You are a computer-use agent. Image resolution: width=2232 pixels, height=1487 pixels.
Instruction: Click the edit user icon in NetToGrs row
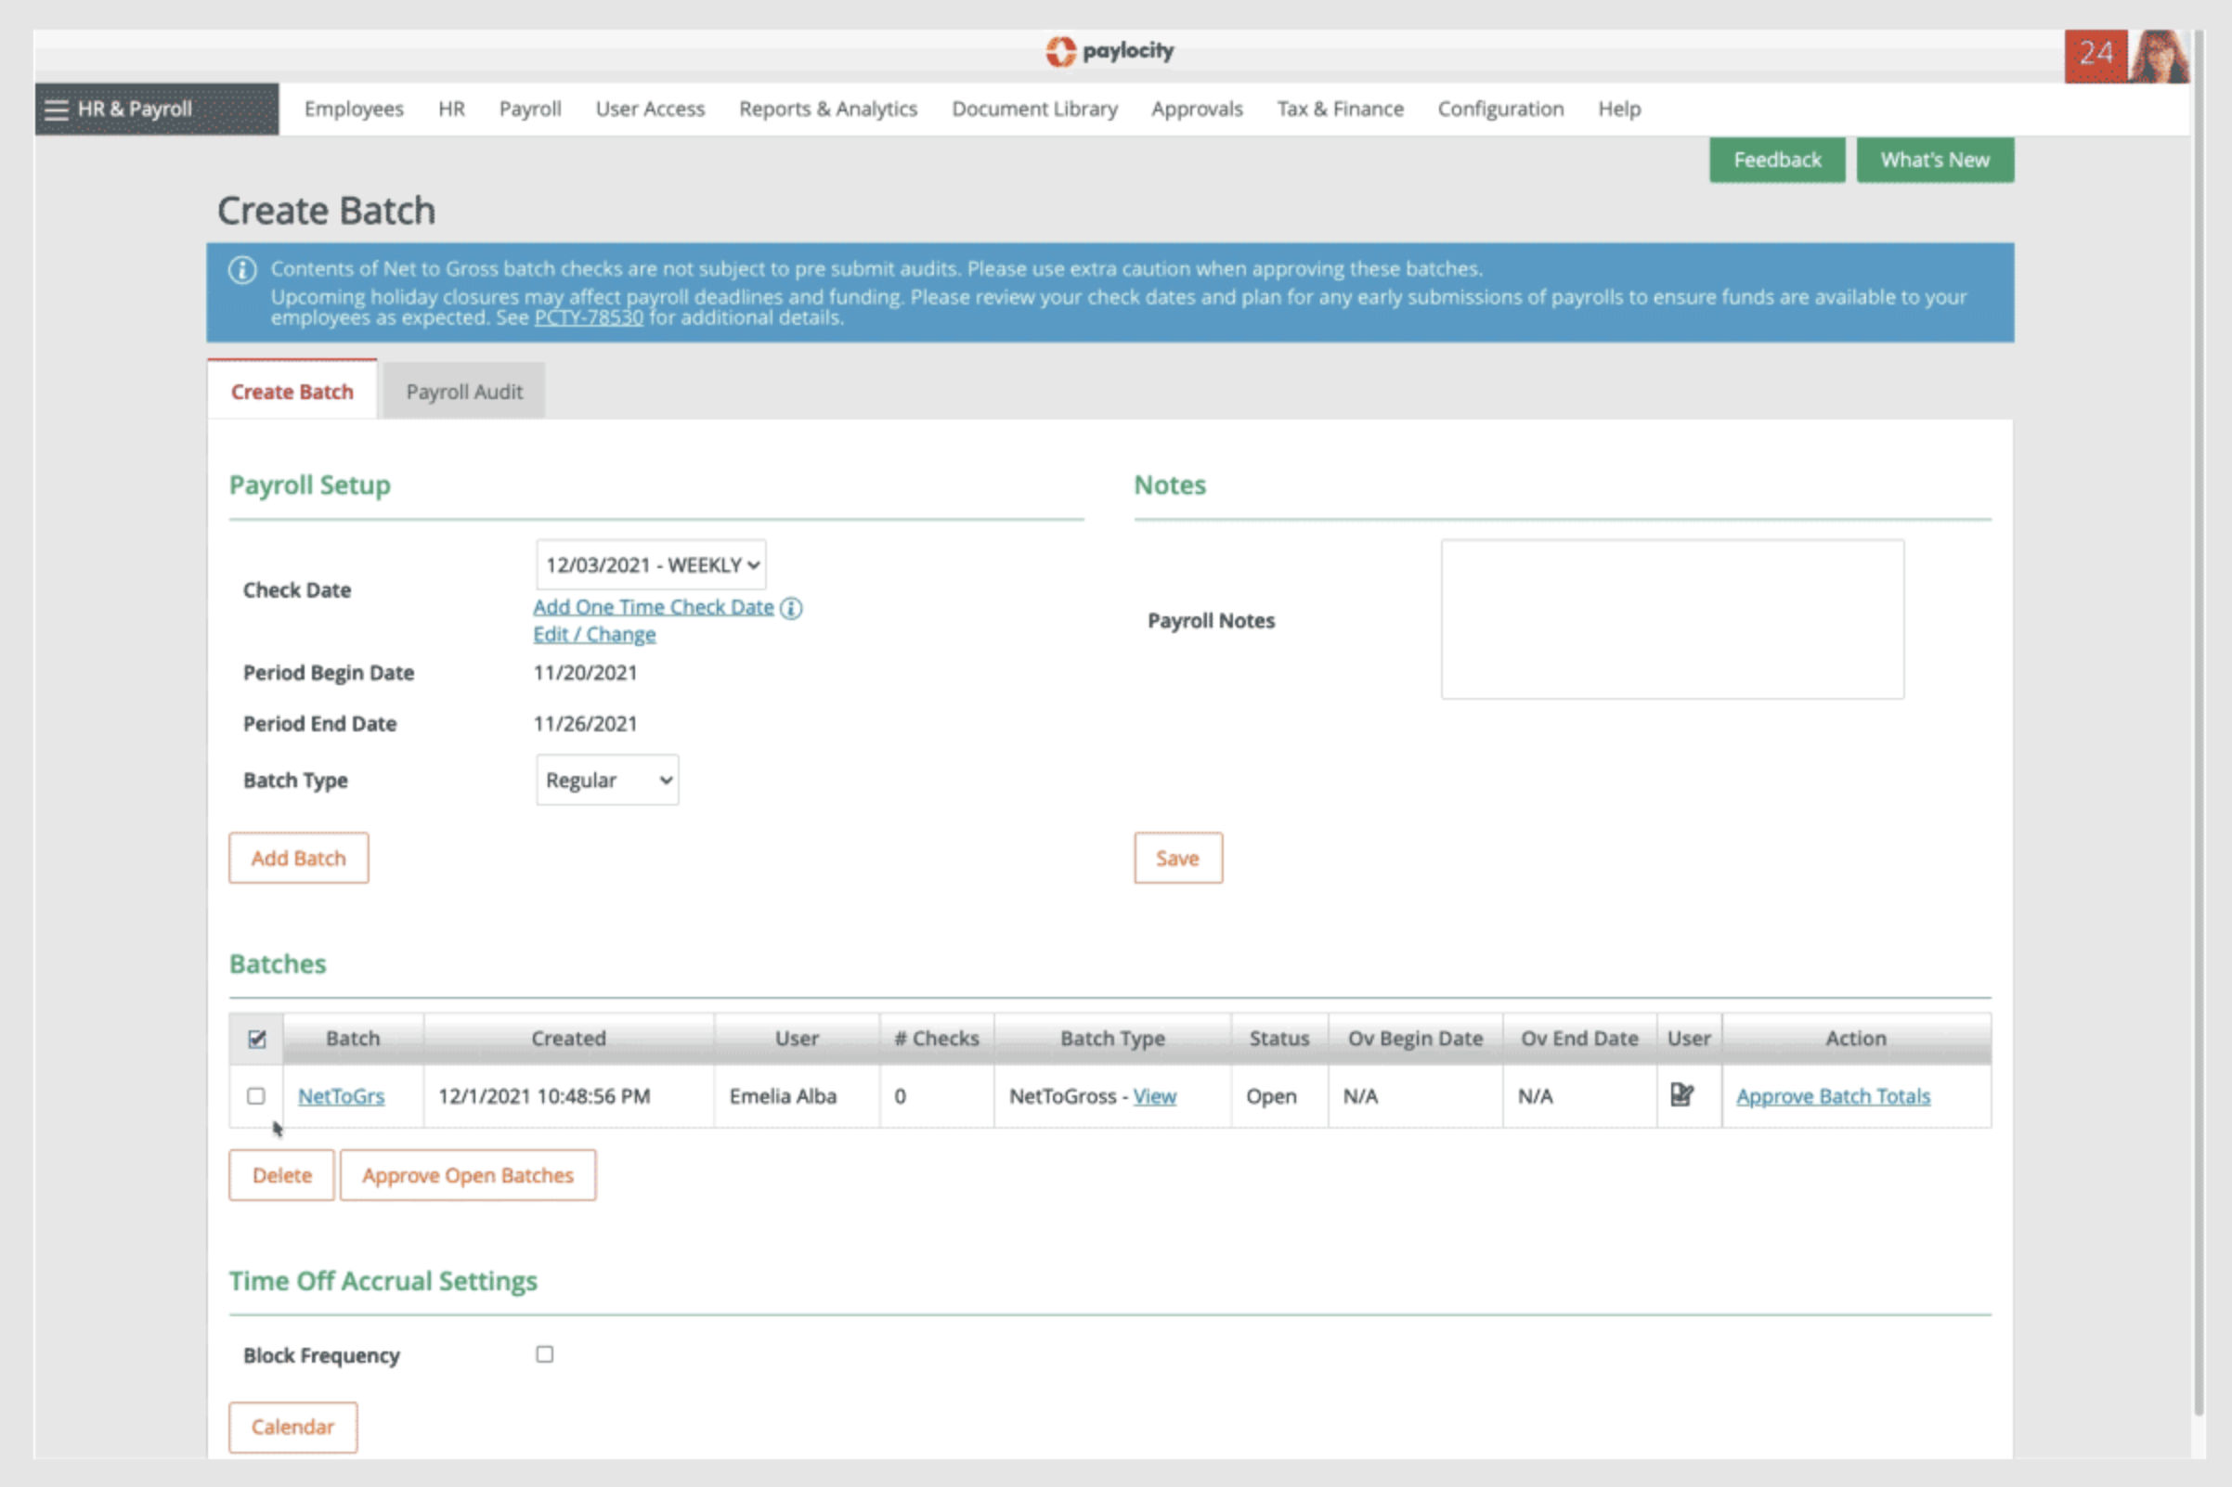(1680, 1094)
